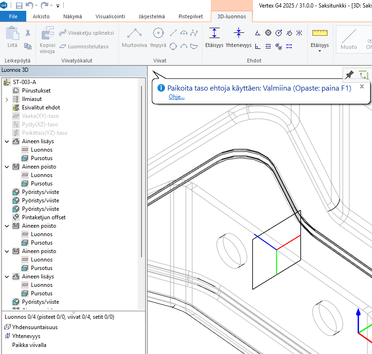
Task: Expand the Ilmiasut tree node
Action: [x=7, y=99]
